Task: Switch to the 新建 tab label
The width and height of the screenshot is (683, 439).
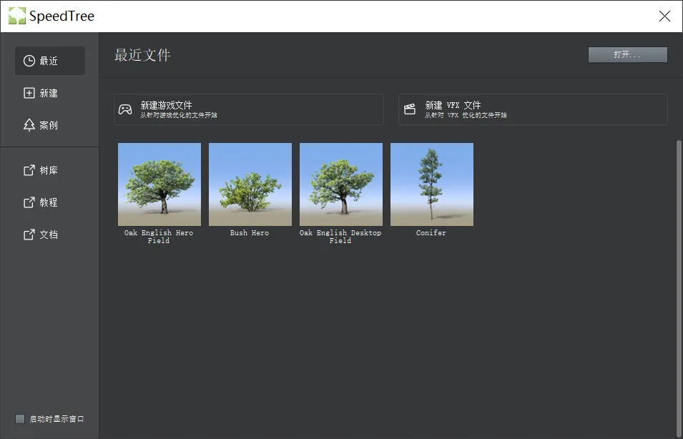Action: coord(49,93)
